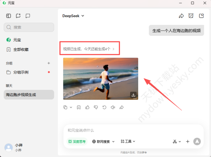The height and width of the screenshot is (157, 211).
Task: Download the generated beach running video
Action: click(133, 95)
